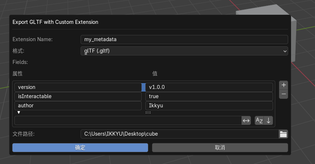Edit the Ikkyu value field
315x164 pixels.
pos(209,106)
